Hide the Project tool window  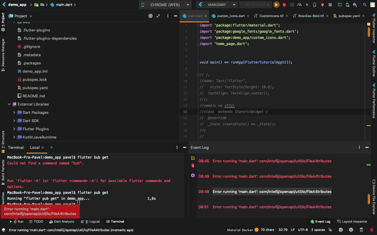click(x=176, y=16)
